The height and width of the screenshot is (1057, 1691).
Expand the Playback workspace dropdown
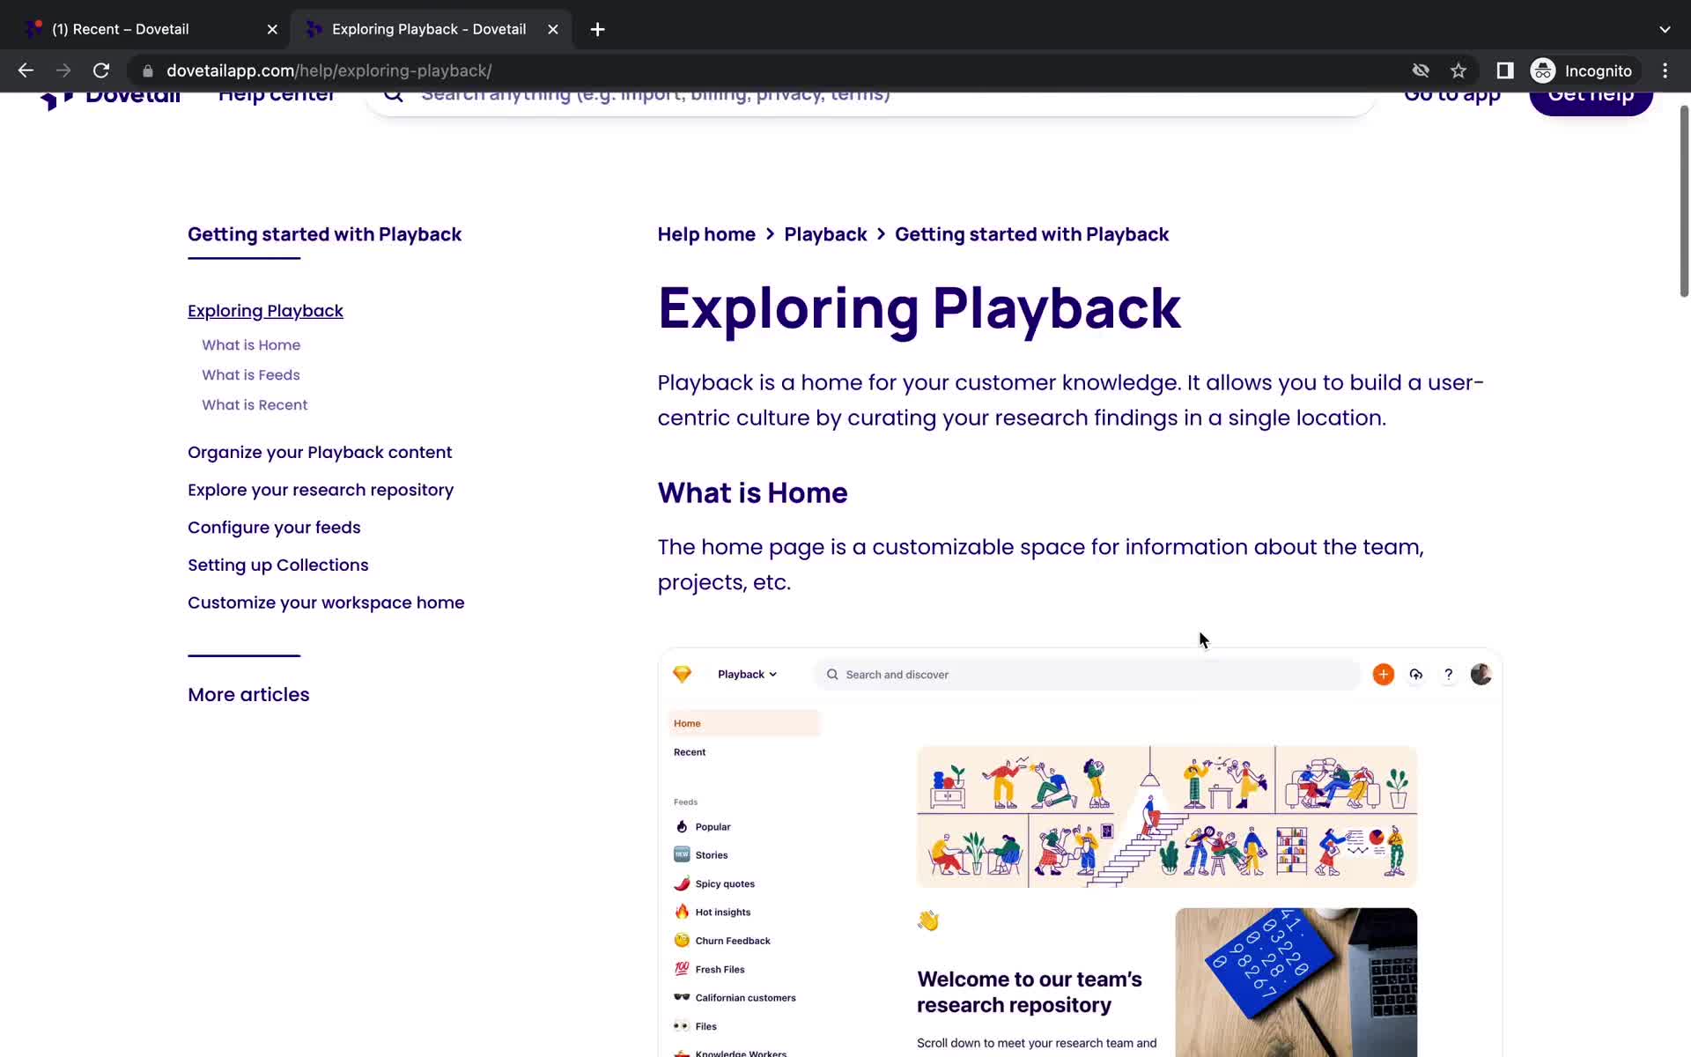[748, 674]
